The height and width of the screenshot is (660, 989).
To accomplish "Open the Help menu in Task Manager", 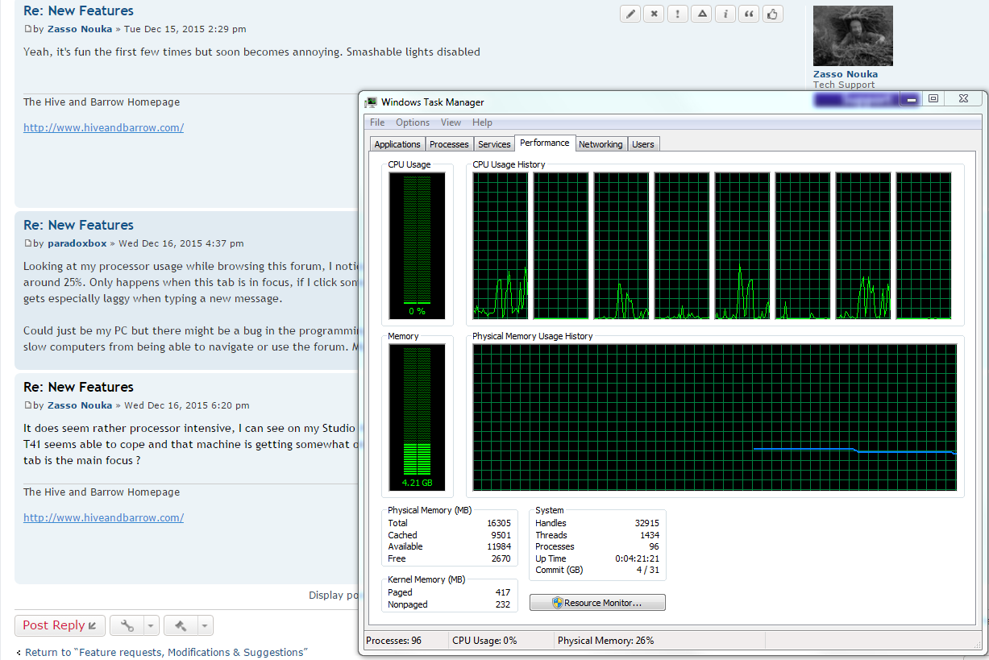I will pyautogui.click(x=482, y=122).
